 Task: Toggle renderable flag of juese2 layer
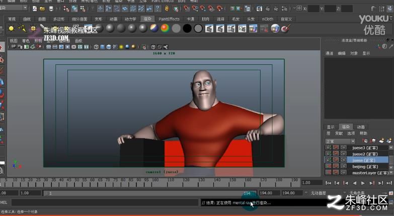[x=328, y=154]
